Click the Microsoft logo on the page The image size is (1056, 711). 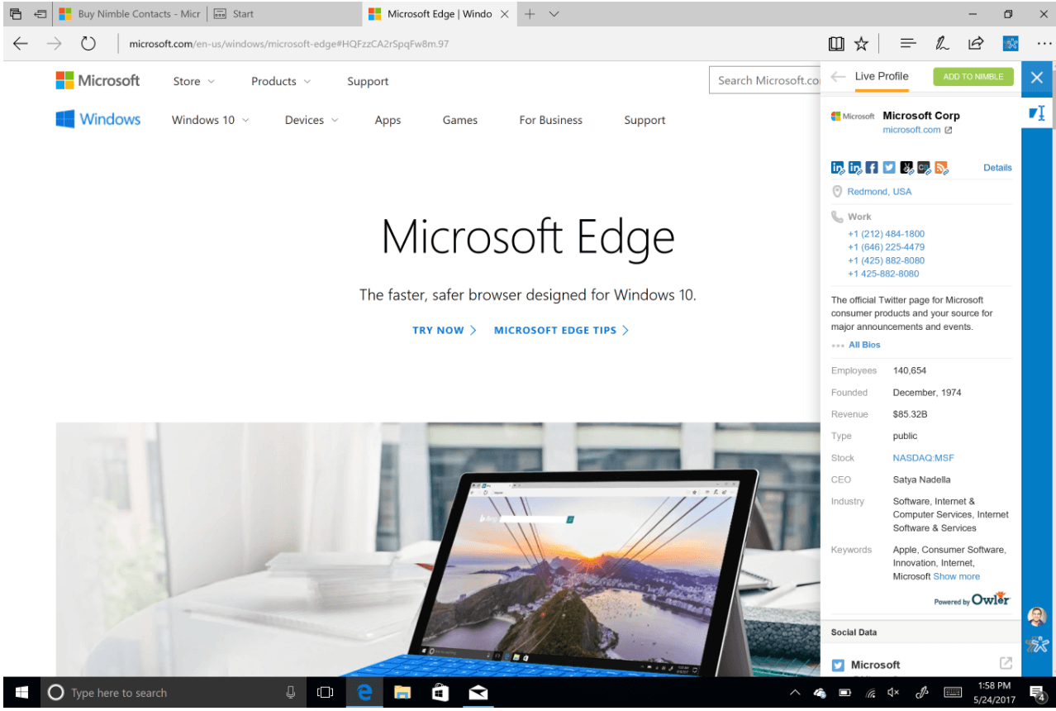pos(98,80)
